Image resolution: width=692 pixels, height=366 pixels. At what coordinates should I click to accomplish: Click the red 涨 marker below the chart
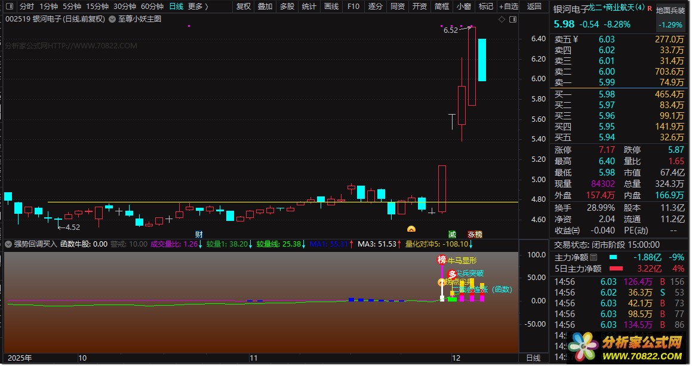(x=471, y=234)
